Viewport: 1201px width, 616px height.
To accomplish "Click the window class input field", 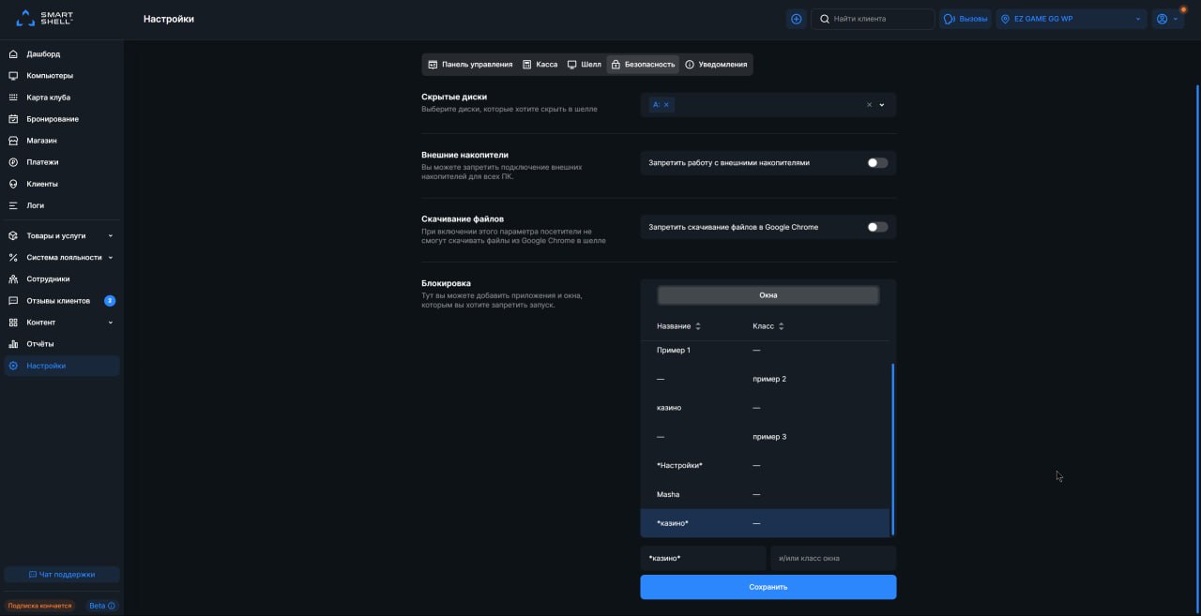I will [832, 559].
